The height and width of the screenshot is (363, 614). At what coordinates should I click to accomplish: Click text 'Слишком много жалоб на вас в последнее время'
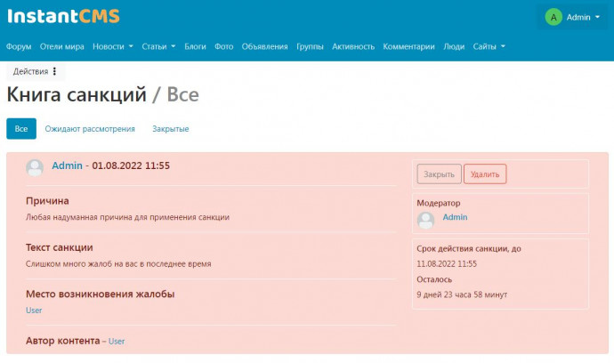tap(118, 264)
